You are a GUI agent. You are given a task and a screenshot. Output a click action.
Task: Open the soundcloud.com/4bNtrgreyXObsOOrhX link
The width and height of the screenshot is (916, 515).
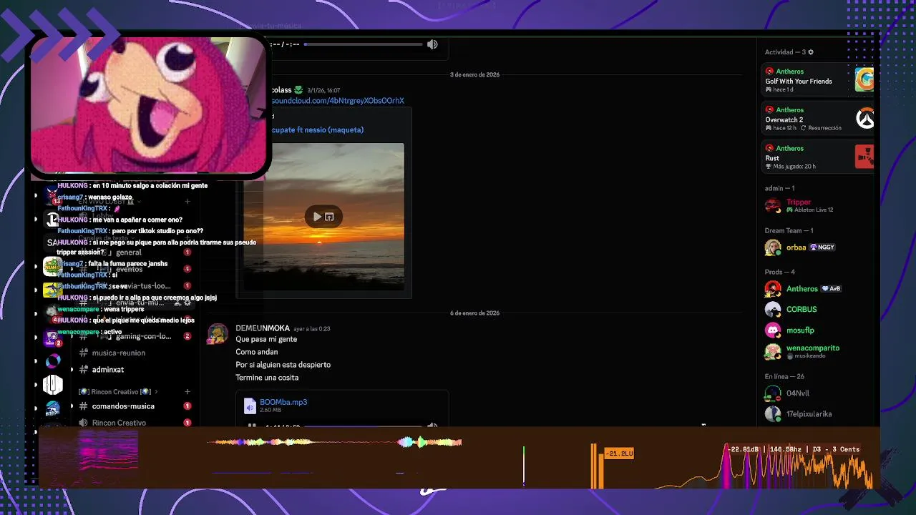[338, 101]
